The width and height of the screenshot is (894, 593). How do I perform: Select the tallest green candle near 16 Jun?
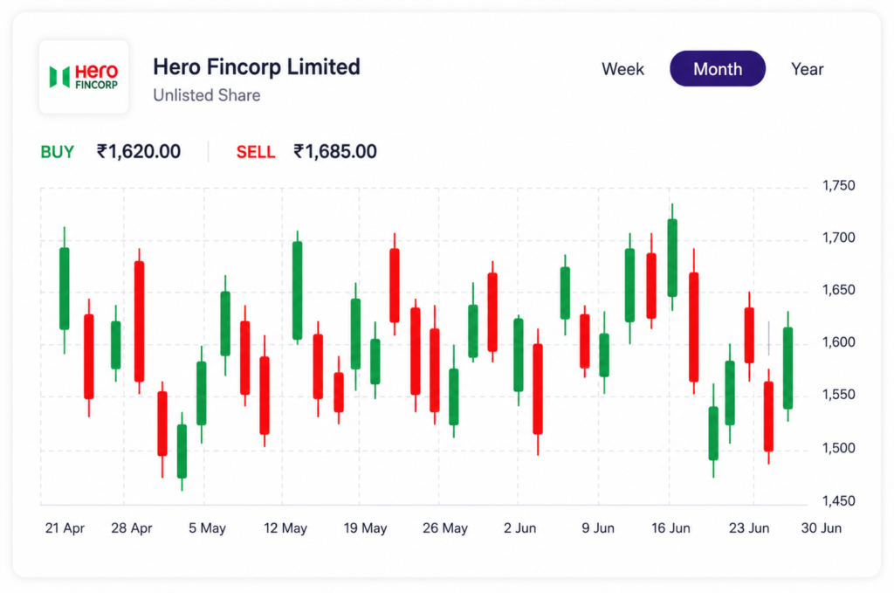672,258
